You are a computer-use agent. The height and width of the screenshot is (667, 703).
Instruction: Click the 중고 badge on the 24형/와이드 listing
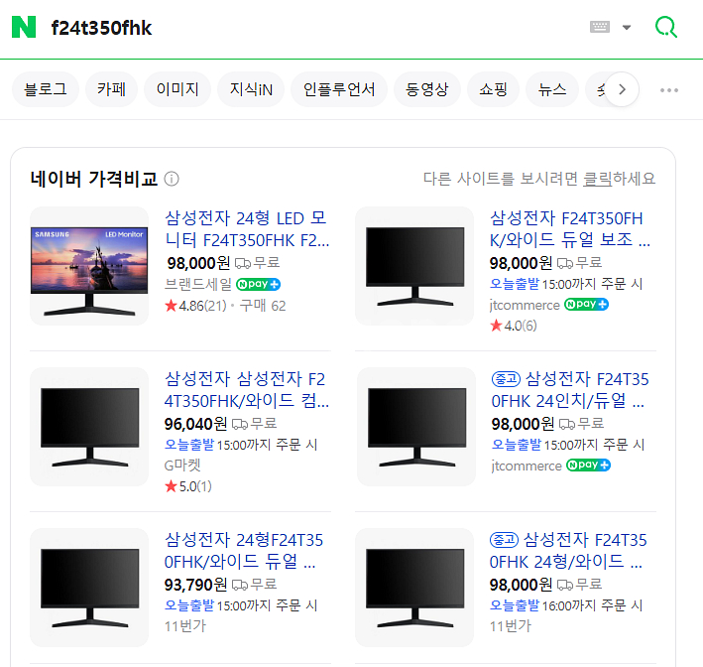tap(504, 540)
